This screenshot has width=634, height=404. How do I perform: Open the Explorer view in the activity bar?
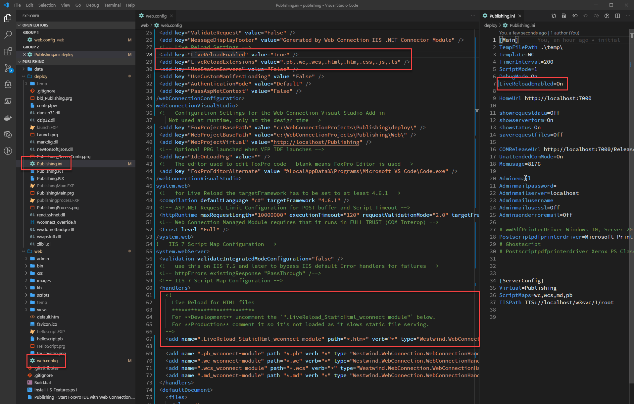8,18
